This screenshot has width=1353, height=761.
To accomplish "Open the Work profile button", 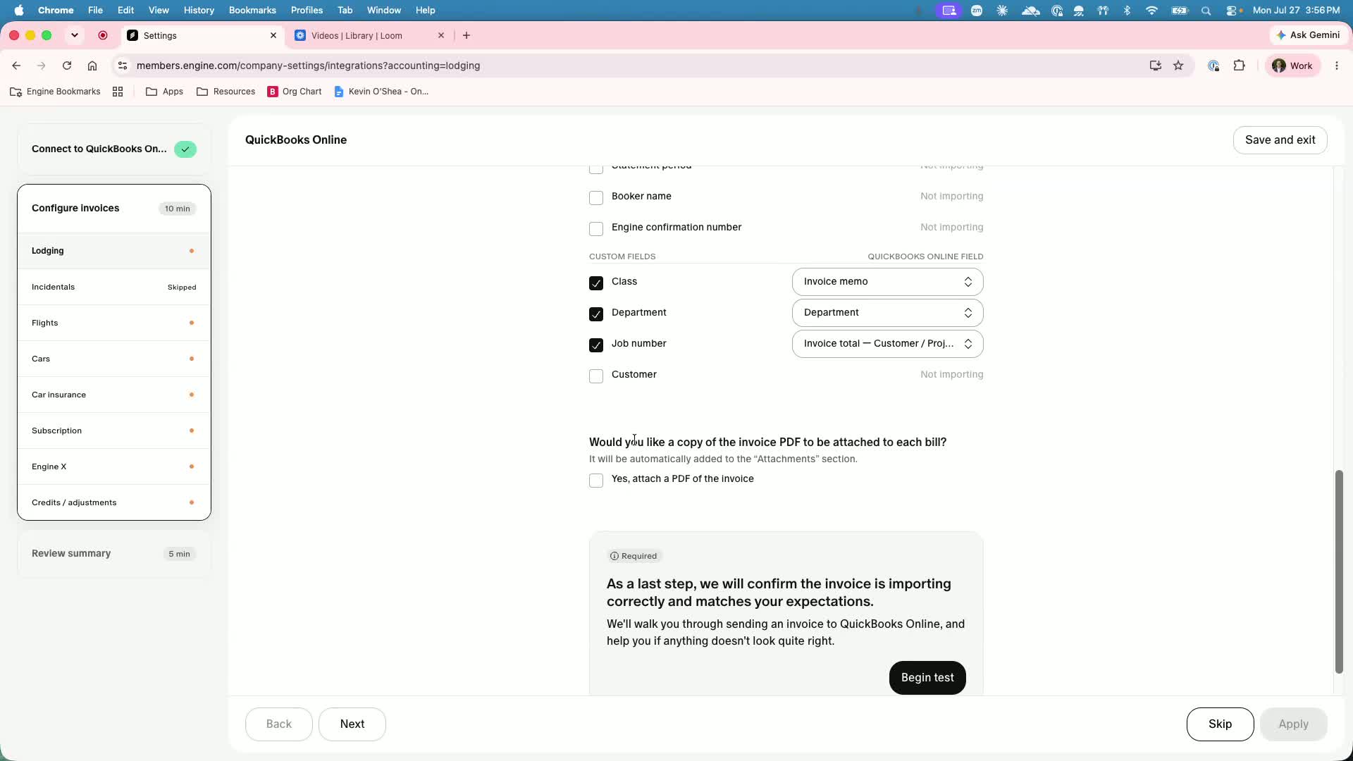I will pyautogui.click(x=1293, y=66).
